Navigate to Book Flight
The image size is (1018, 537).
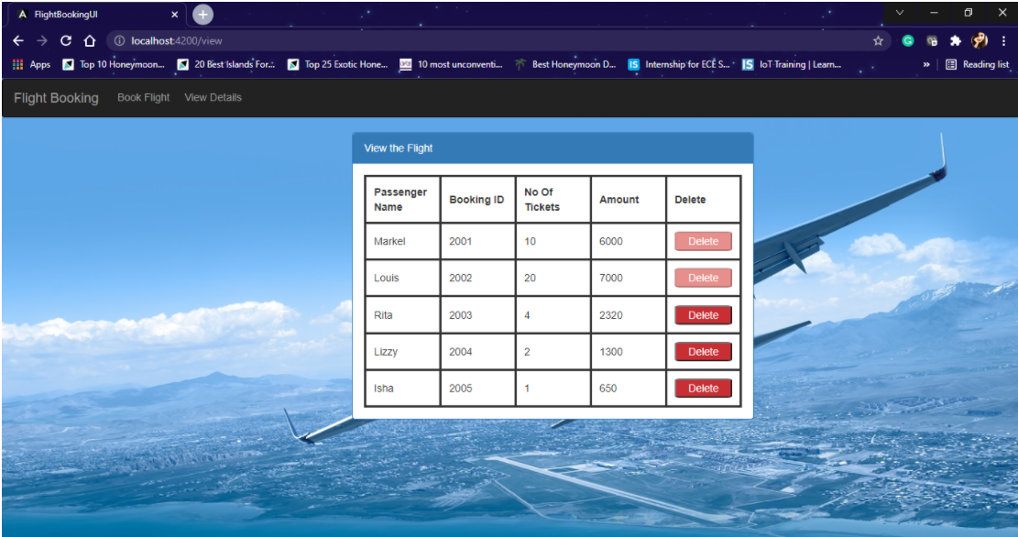click(144, 97)
